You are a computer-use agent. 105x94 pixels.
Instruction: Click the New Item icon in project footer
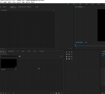59,93
